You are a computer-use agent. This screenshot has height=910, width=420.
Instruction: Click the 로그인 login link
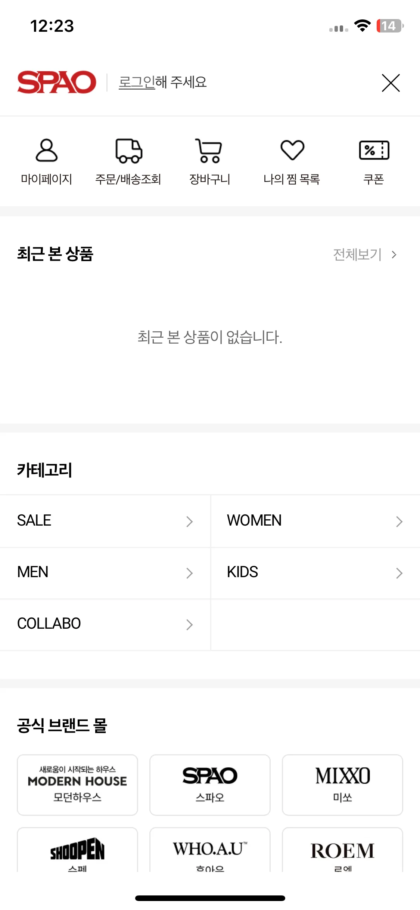coord(137,82)
